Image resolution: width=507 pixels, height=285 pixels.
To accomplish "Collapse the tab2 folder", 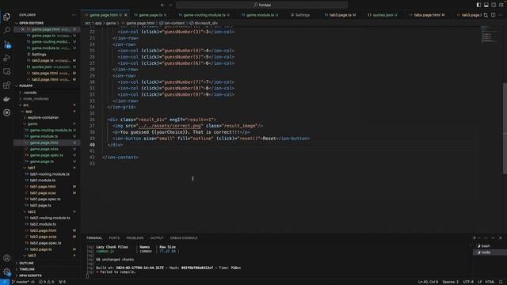I will pyautogui.click(x=47, y=211).
